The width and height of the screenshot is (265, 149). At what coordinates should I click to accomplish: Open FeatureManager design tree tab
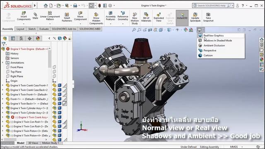[5, 38]
